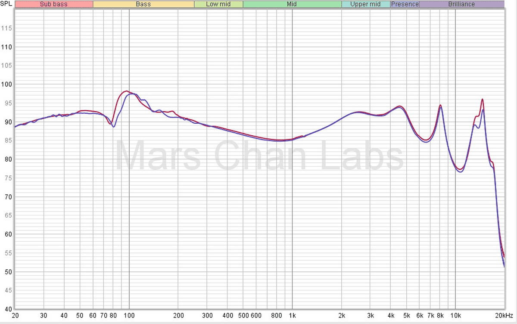This screenshot has width=517, height=324.
Task: Select the 115 dB level label
Action: click(6, 28)
